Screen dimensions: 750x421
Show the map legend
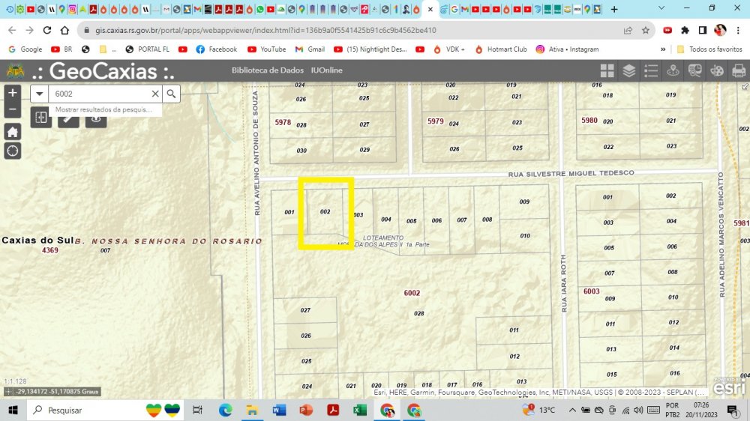point(651,71)
